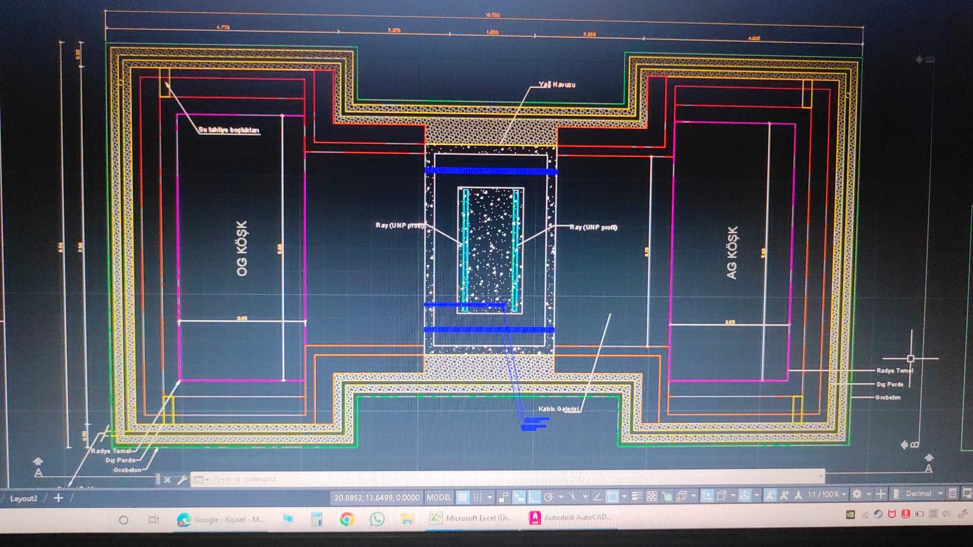Switch to the Layout2 tab
973x547 pixels.
point(23,498)
